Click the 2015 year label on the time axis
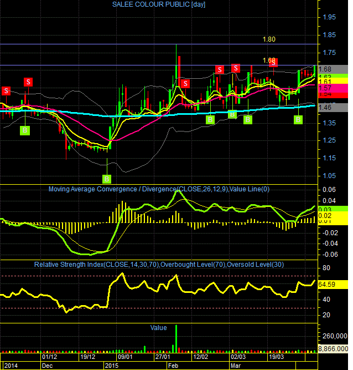The width and height of the screenshot is (353, 370). pos(112,366)
